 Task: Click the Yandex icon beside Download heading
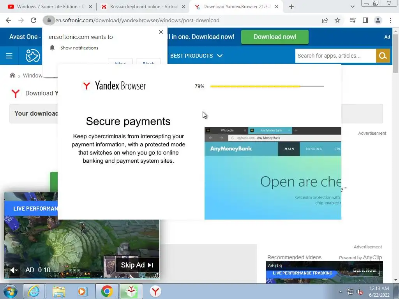[x=16, y=93]
